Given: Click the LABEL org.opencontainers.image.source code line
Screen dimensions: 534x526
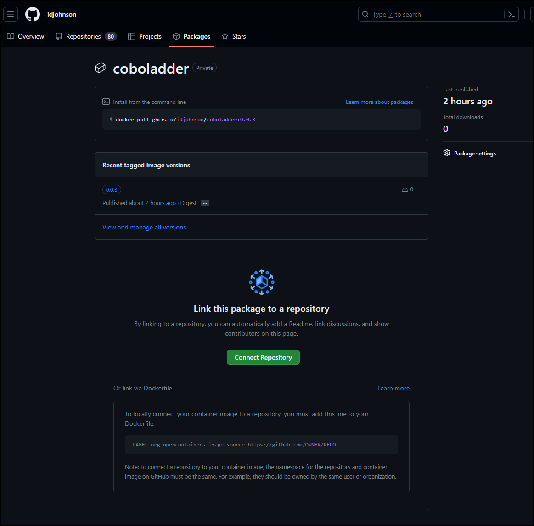Looking at the screenshot, I should pos(234,445).
